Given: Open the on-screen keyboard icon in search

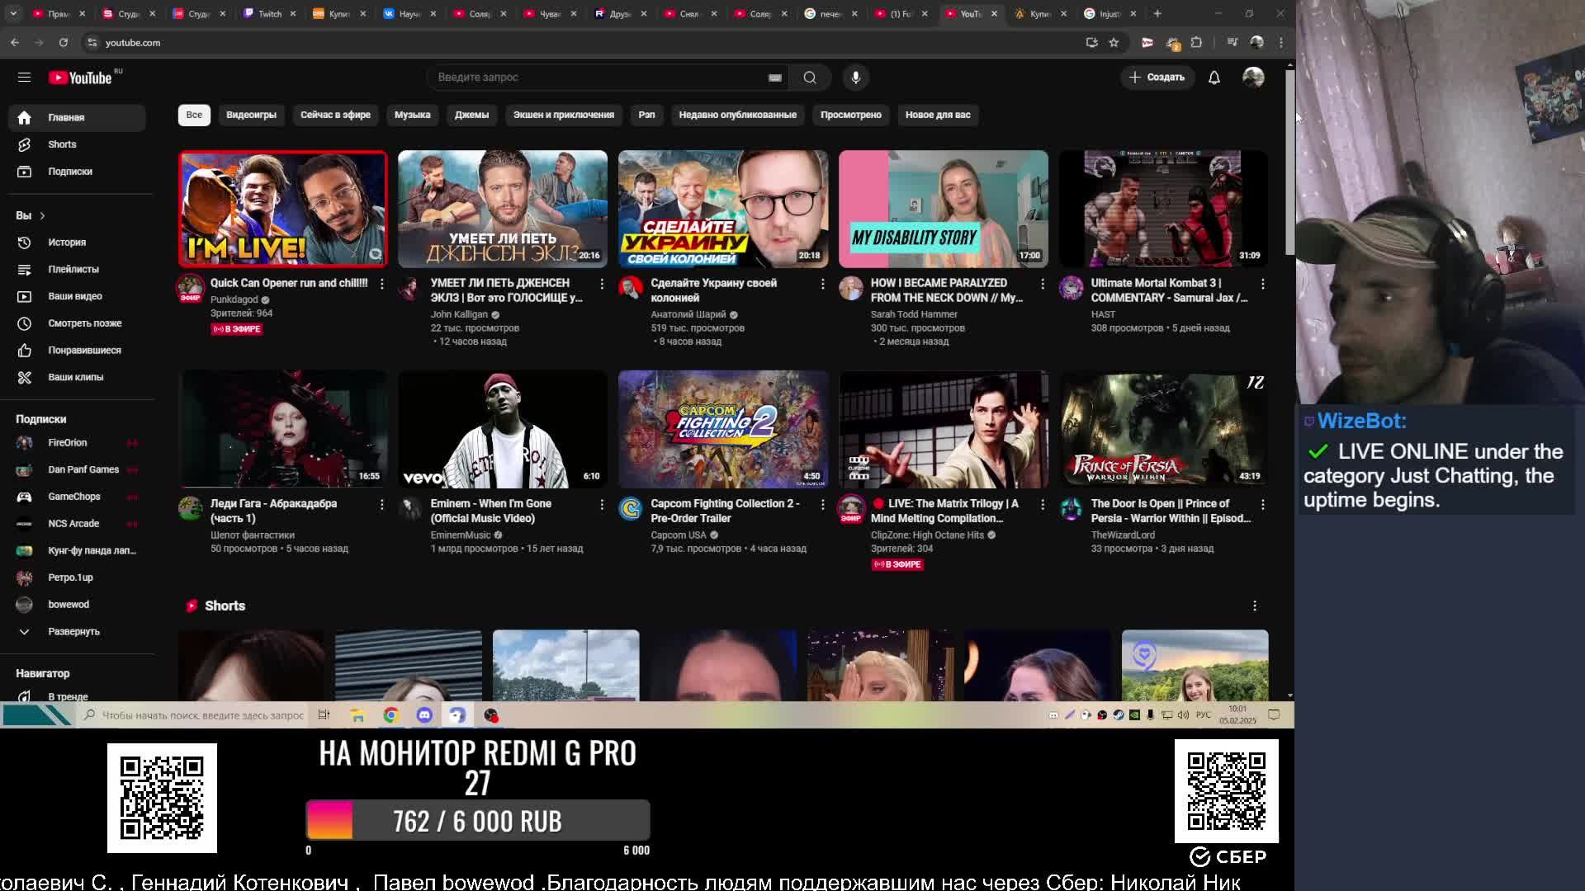Looking at the screenshot, I should pyautogui.click(x=774, y=78).
